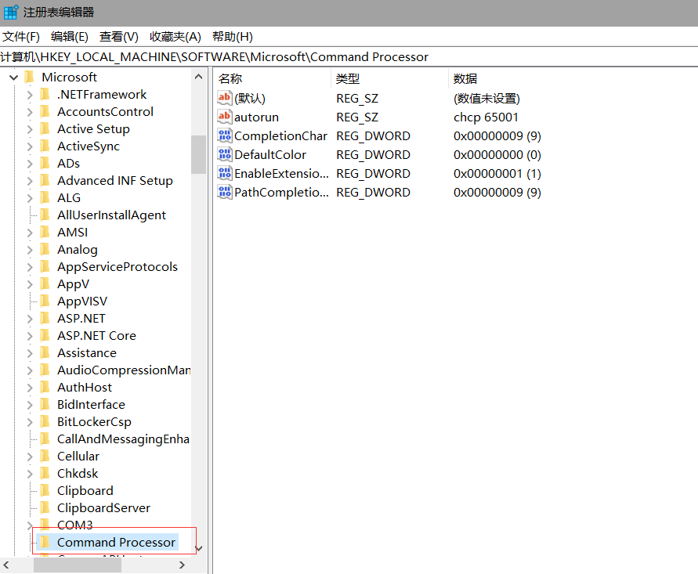
Task: Expand the Active Setup key
Action: pos(30,129)
